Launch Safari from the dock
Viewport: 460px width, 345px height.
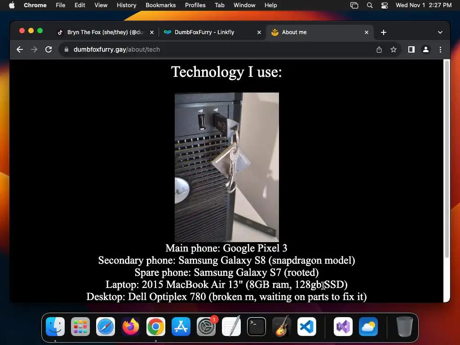tap(106, 327)
